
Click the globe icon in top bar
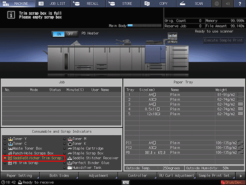click(217, 3)
